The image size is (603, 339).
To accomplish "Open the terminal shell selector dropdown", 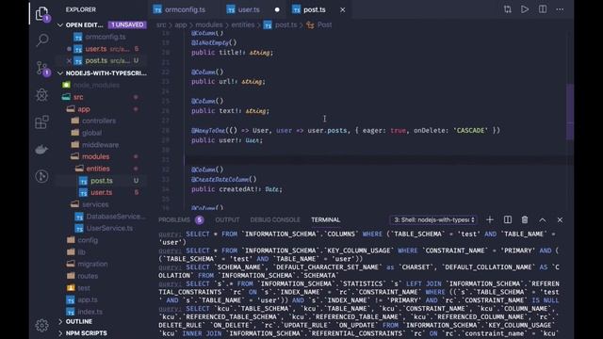I will pos(433,219).
